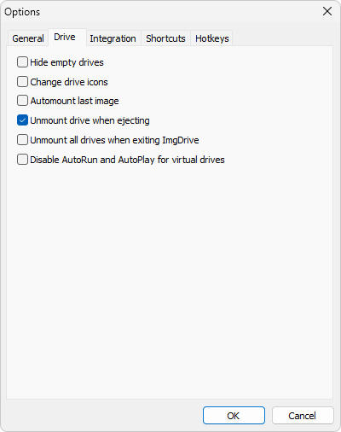Image resolution: width=341 pixels, height=432 pixels.
Task: Open the Integration tab
Action: pyautogui.click(x=113, y=38)
